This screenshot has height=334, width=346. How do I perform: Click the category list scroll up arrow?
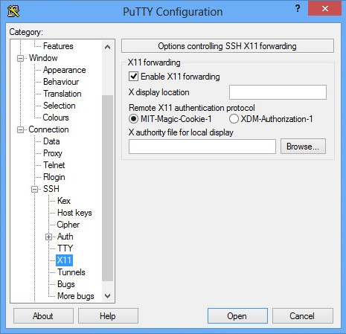click(107, 47)
